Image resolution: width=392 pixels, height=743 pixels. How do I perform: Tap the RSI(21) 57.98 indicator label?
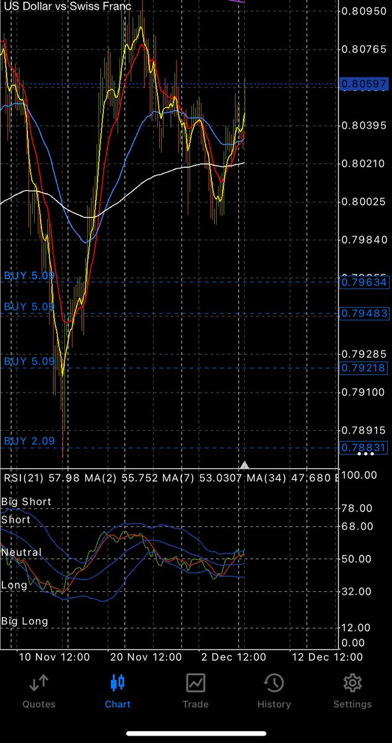click(45, 478)
